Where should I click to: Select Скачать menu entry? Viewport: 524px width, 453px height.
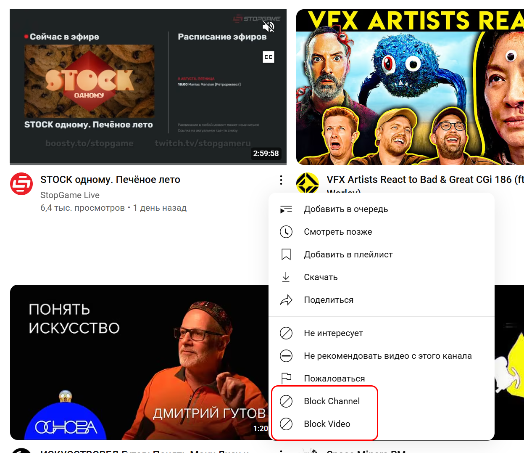click(382, 277)
